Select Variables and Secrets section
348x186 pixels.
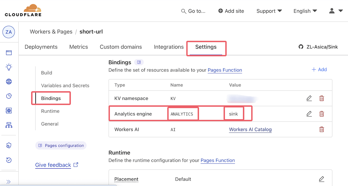tap(65, 86)
